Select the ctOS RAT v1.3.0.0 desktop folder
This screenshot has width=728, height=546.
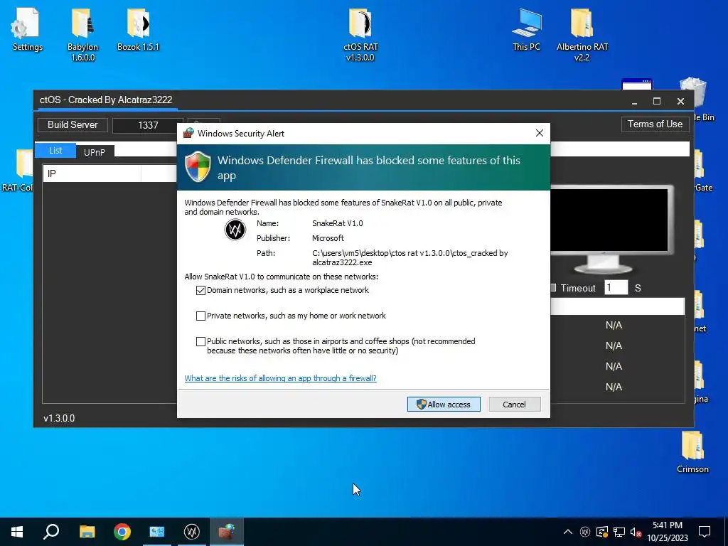(x=360, y=35)
